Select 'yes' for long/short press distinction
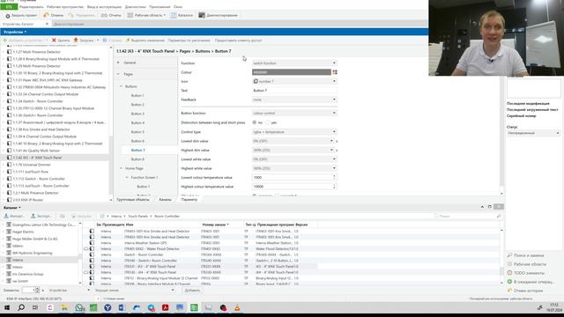Screen dimensions: 564x317 point(268,122)
